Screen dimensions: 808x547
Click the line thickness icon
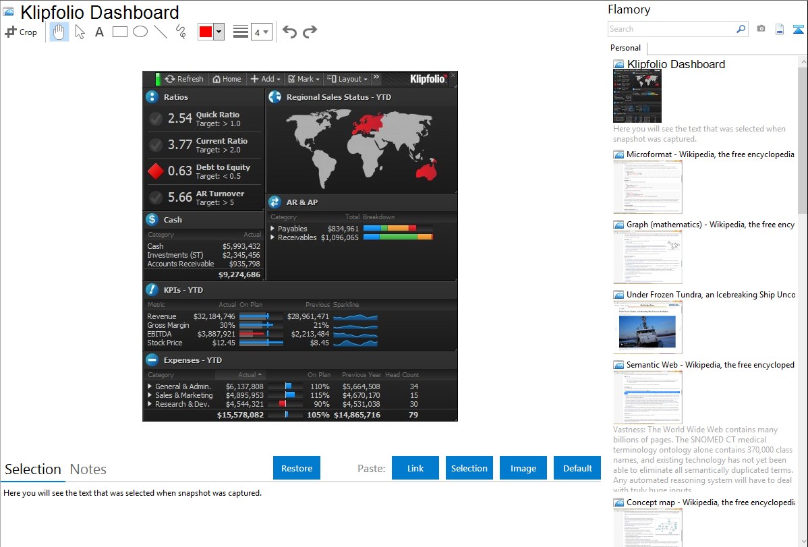pos(241,32)
